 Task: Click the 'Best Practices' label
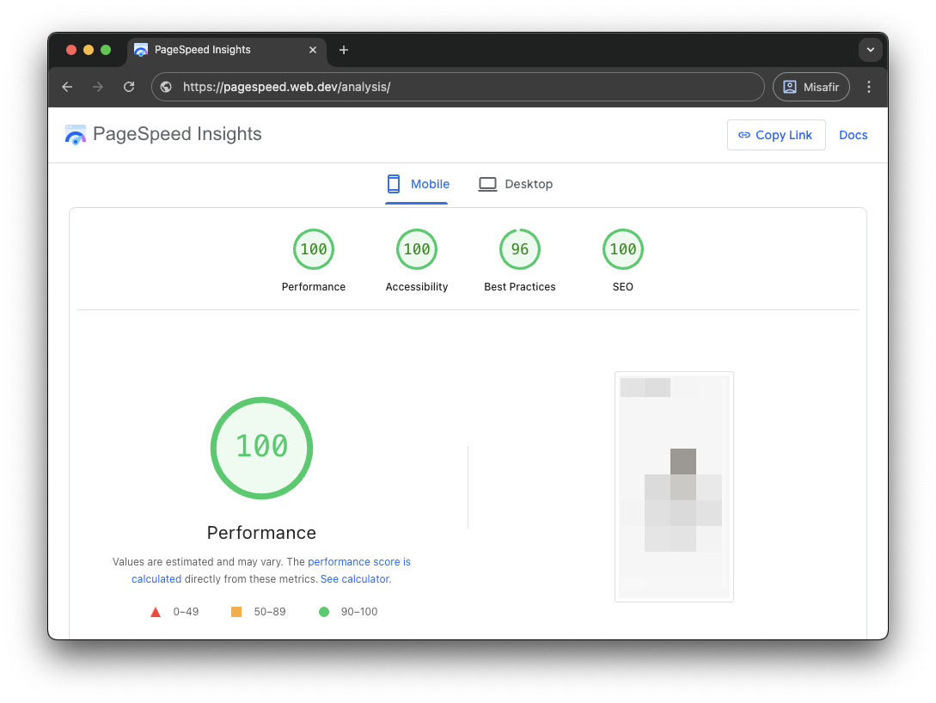(520, 287)
